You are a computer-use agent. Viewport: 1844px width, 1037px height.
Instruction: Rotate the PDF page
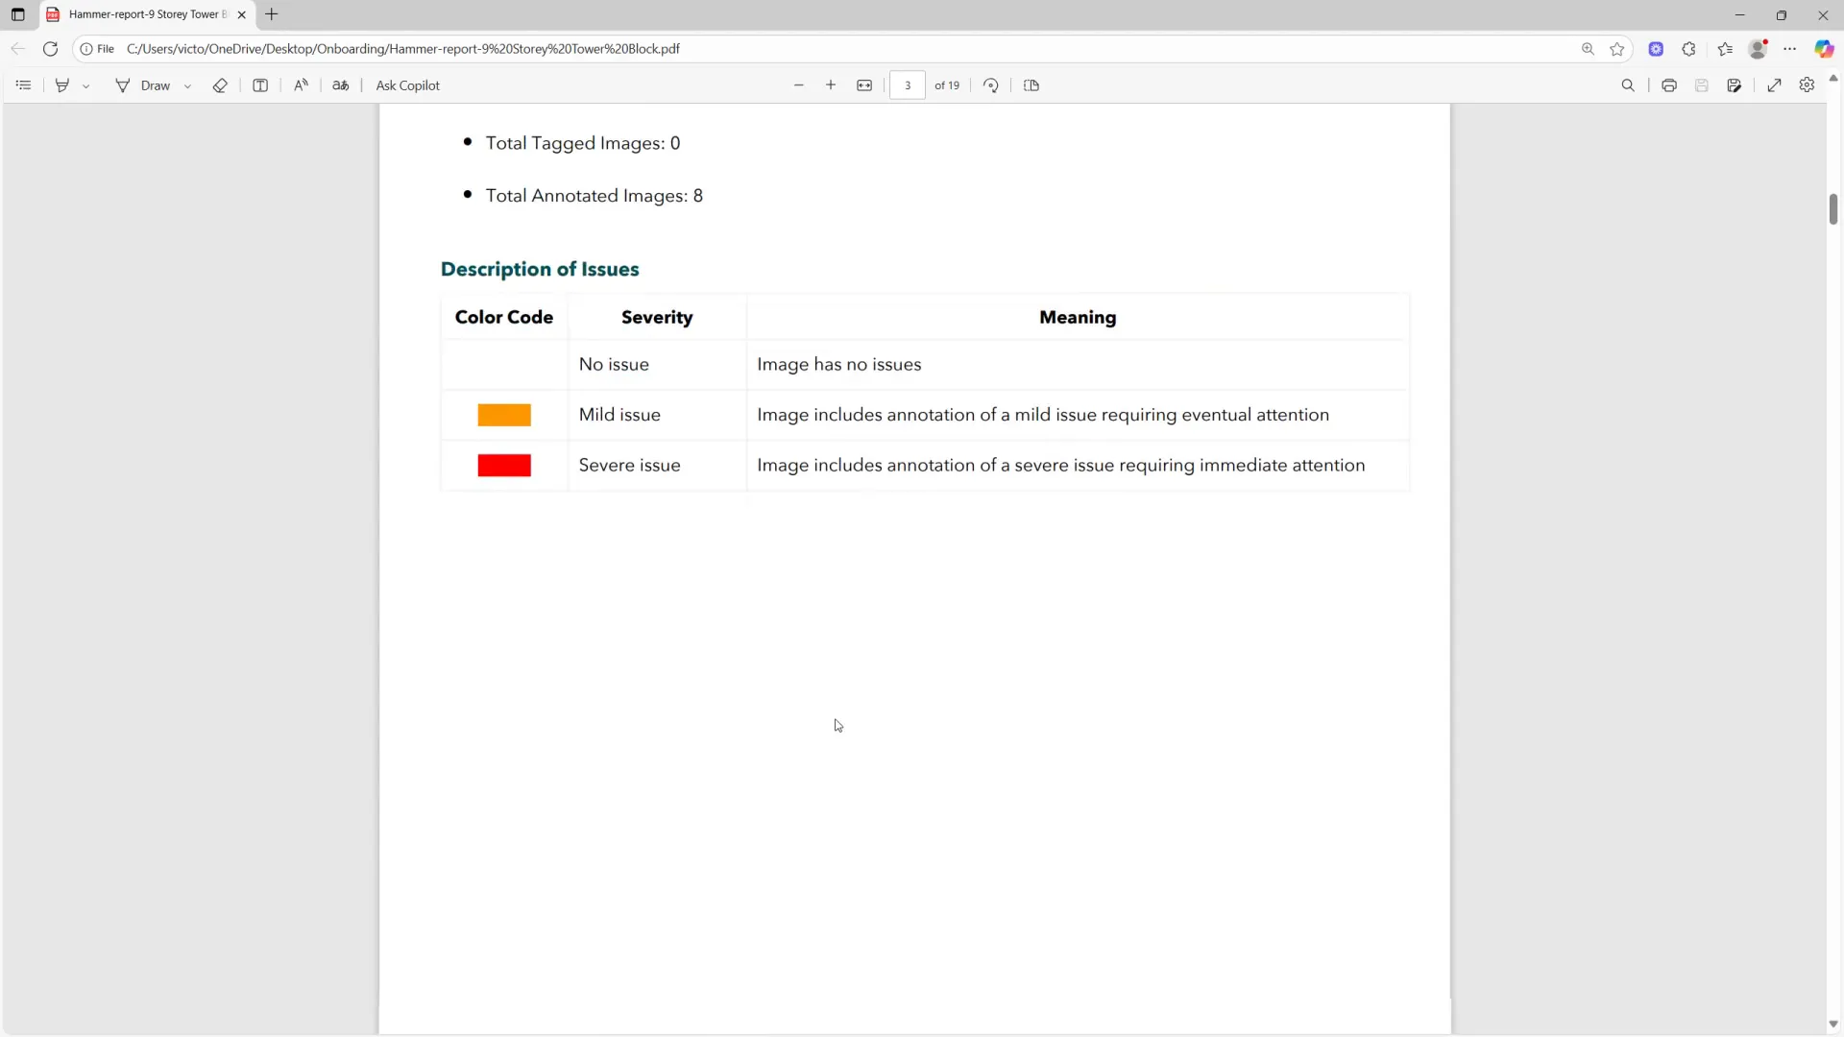[x=991, y=85]
